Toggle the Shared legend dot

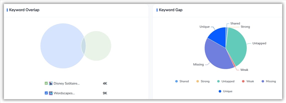tap(177, 81)
